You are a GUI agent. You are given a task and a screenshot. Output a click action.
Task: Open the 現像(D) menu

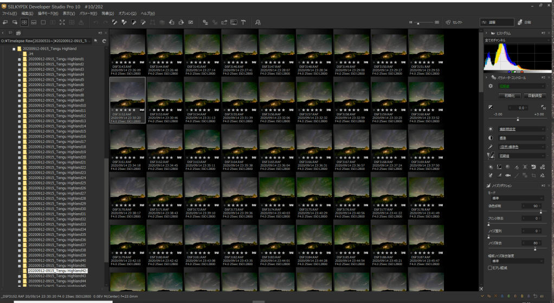[x=108, y=13]
